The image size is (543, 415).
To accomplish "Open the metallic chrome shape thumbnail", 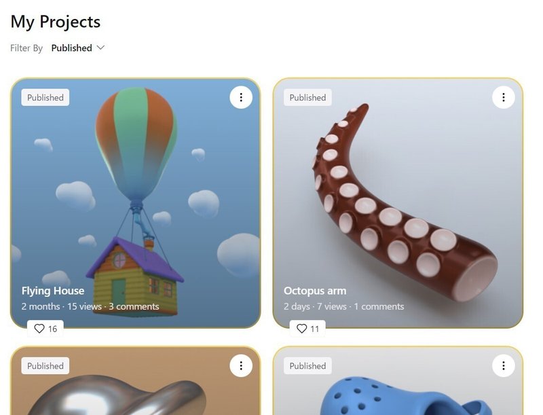I will pos(136,381).
